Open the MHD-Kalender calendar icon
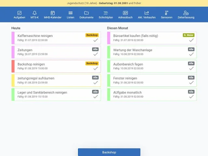This screenshot has height=156, width=208. tap(53, 13)
